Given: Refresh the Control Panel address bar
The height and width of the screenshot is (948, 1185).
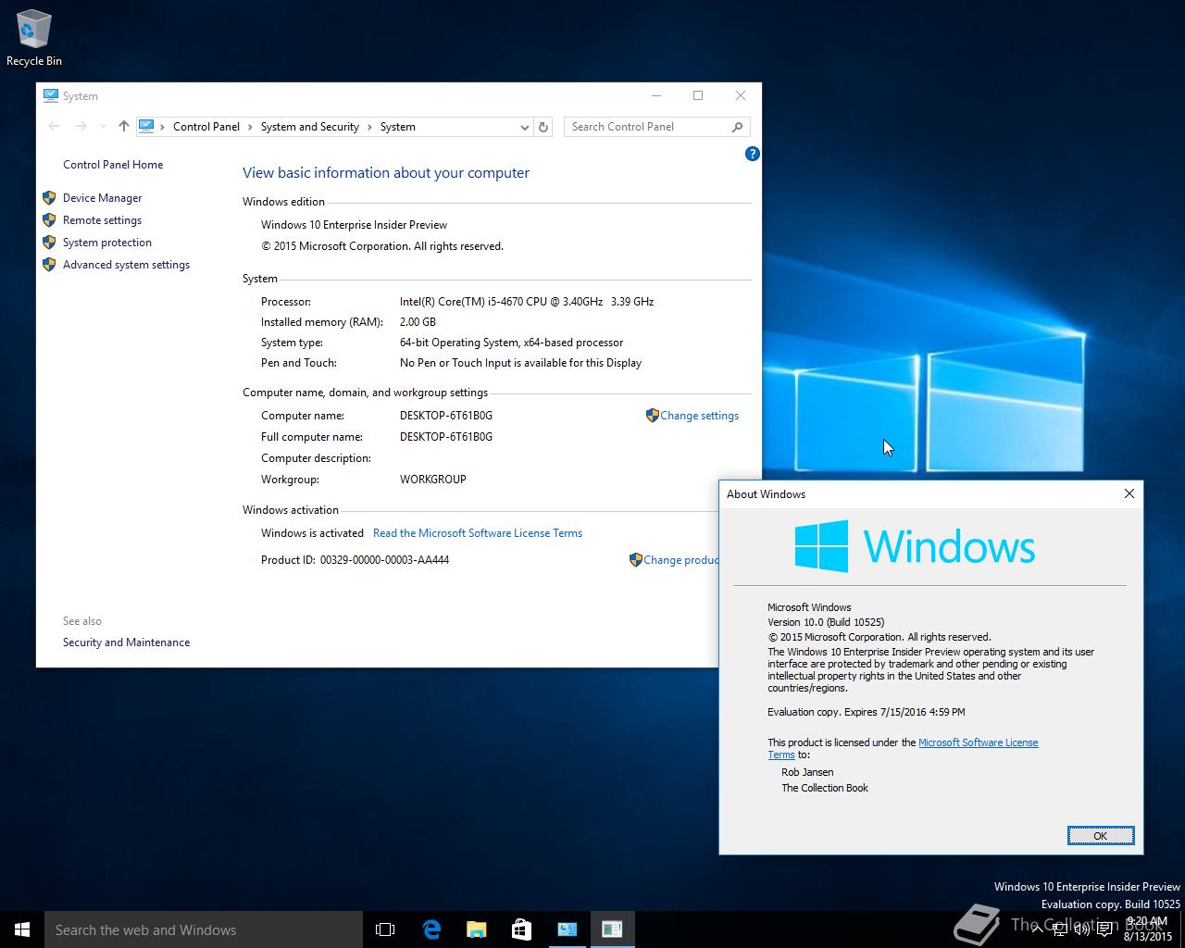Looking at the screenshot, I should click(543, 127).
